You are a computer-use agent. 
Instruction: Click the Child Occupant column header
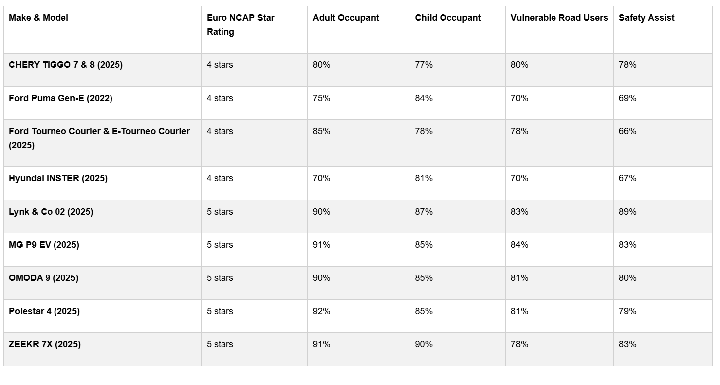point(447,18)
